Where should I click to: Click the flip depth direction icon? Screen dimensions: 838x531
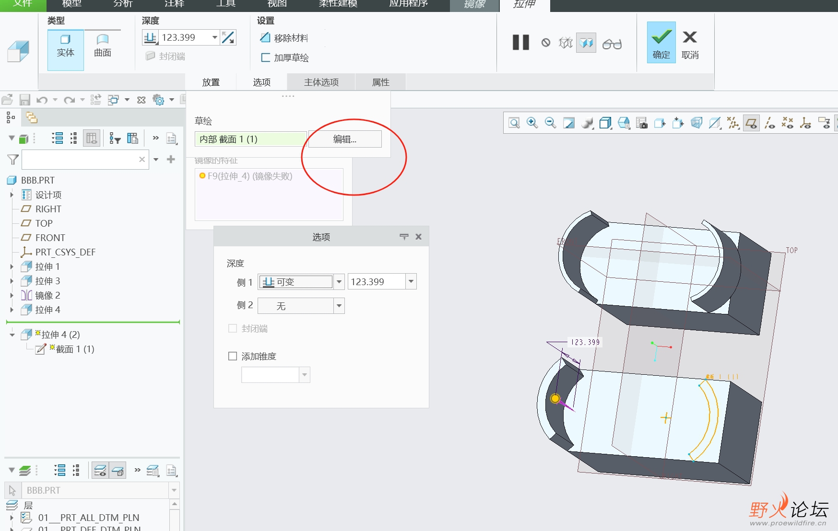(x=228, y=37)
